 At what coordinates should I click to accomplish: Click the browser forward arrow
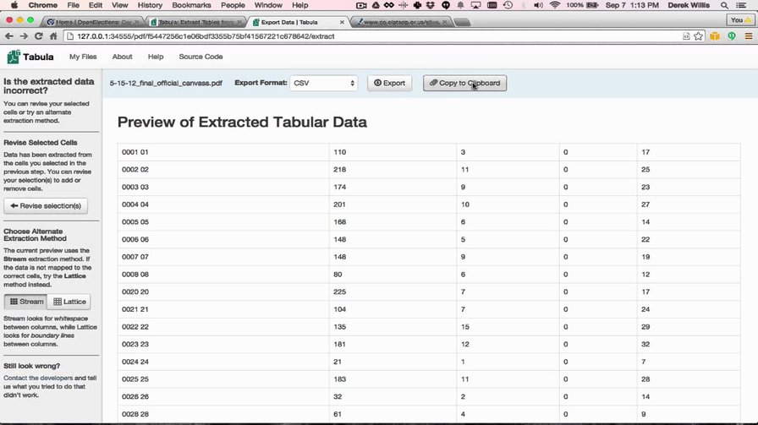(x=24, y=36)
